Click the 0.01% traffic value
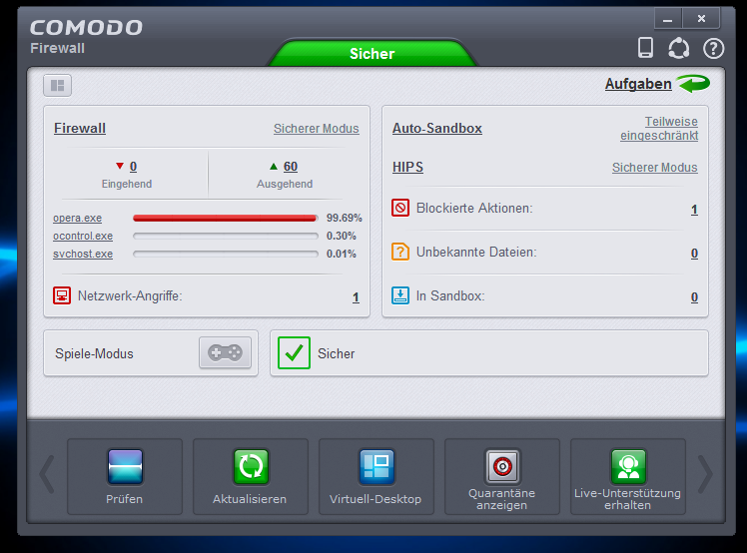 coord(342,254)
